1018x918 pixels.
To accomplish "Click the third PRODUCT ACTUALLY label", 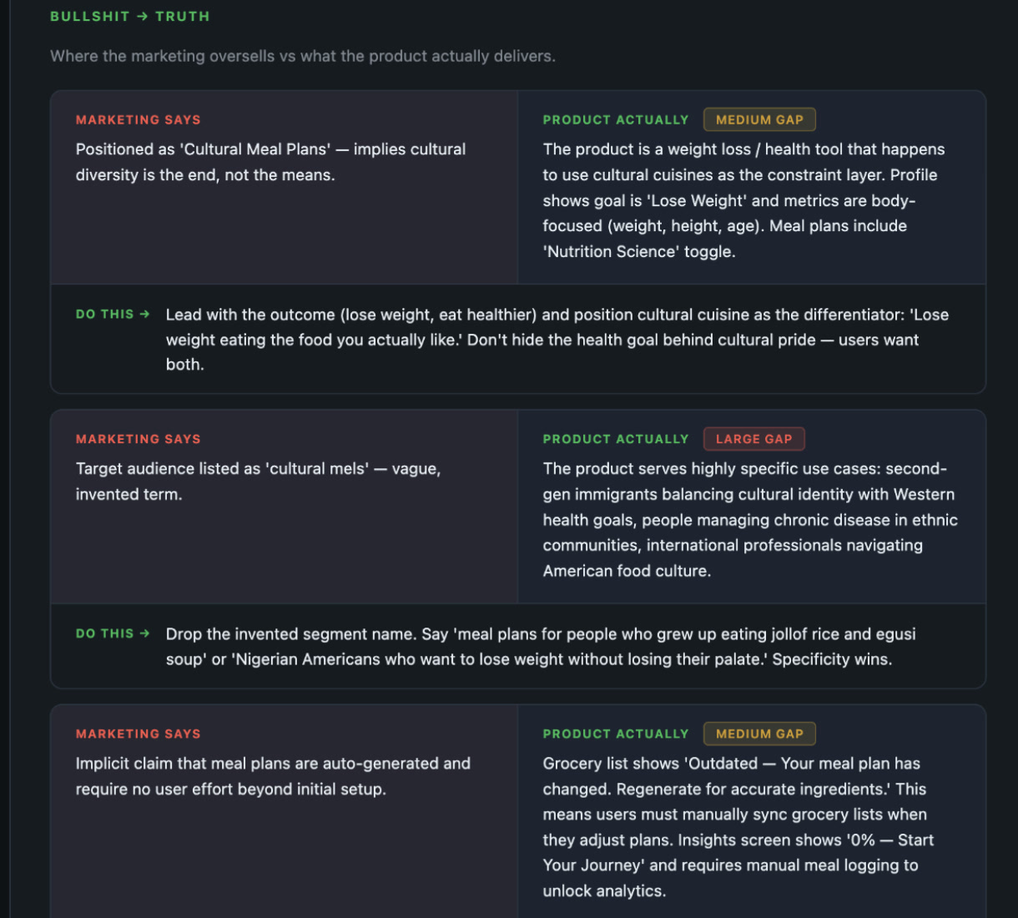I will coord(616,734).
